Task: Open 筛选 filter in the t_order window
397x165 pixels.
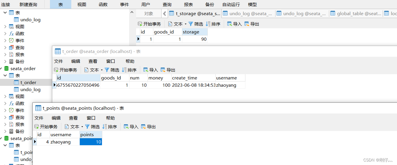Action: pos(112,70)
